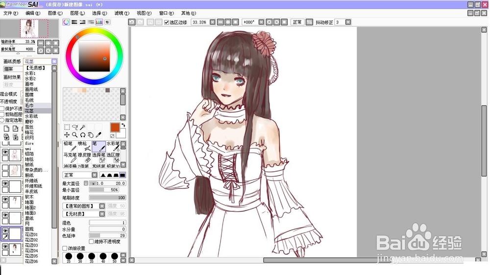Toggle the scratchpad panel icon
The height and width of the screenshot is (275, 490).
click(x=107, y=22)
